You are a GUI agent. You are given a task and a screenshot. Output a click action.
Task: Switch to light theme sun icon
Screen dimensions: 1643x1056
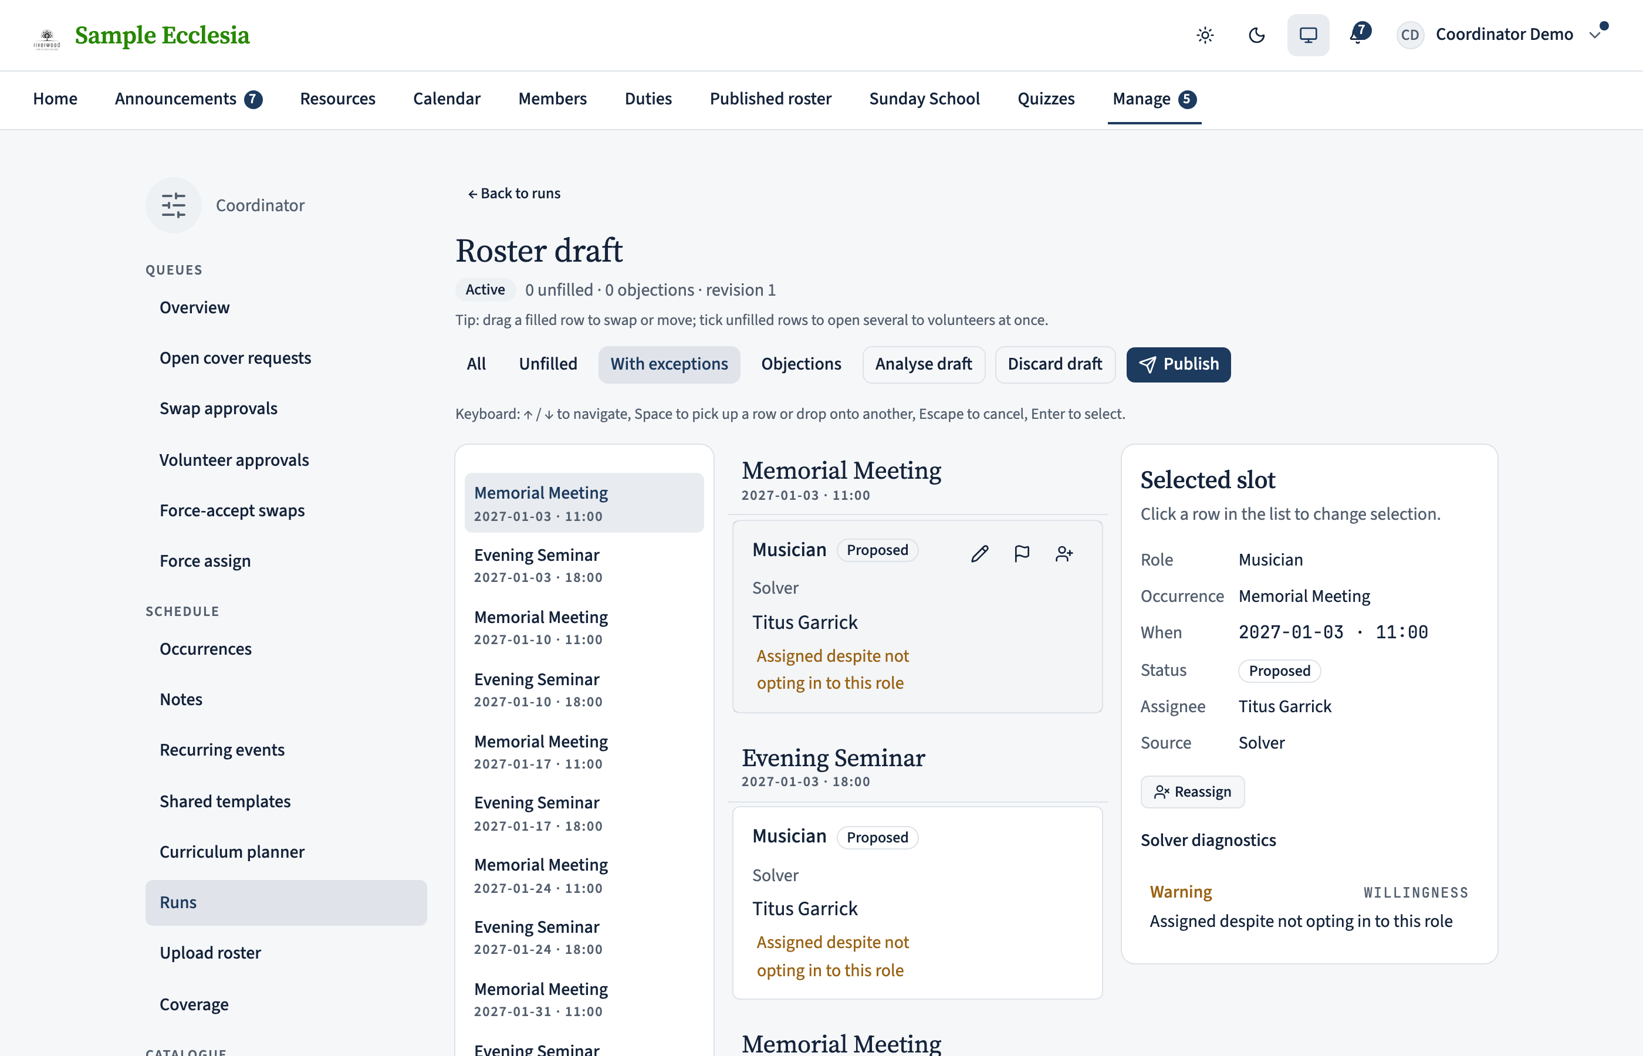pos(1205,35)
